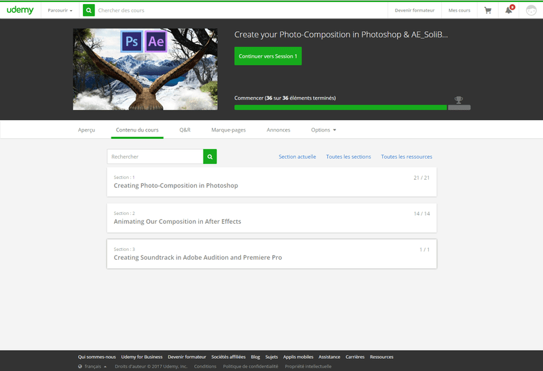Open the Parcourir dropdown menu

[x=60, y=10]
